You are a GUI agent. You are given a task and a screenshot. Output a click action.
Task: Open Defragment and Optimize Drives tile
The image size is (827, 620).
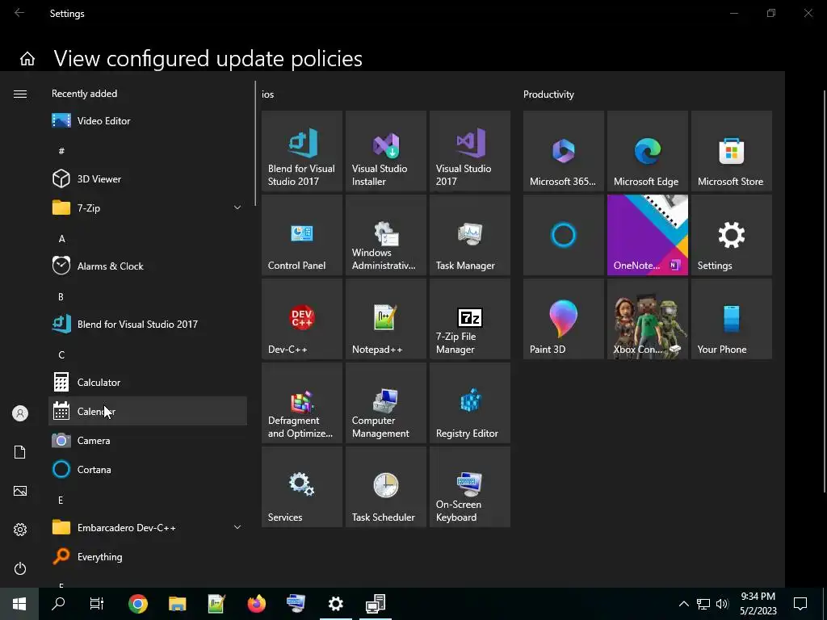(302, 403)
